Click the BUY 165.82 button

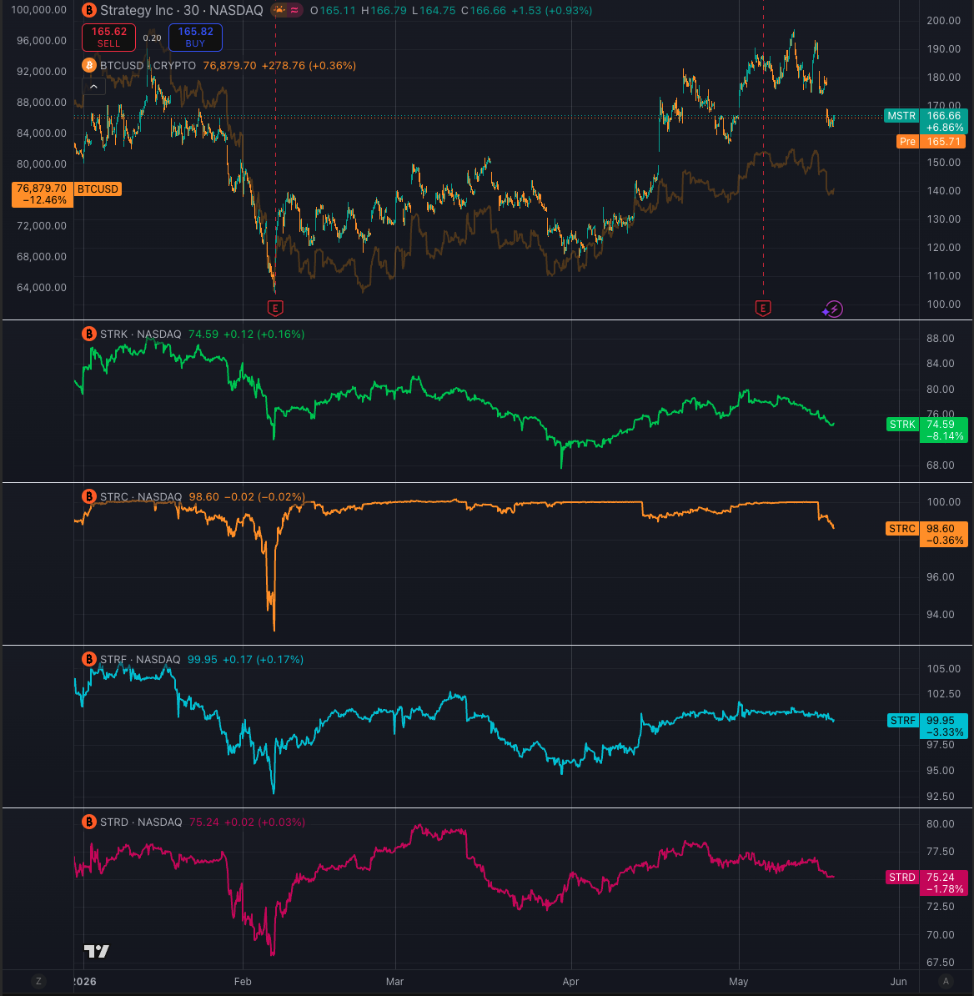pos(196,38)
